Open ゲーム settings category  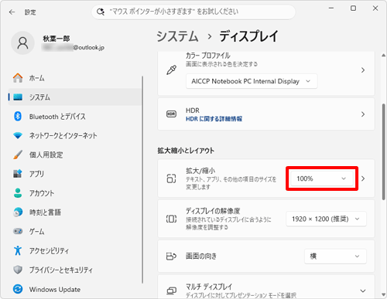[x=75, y=231]
